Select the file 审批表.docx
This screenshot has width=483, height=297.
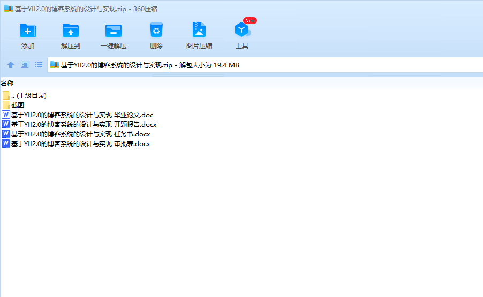[76, 143]
